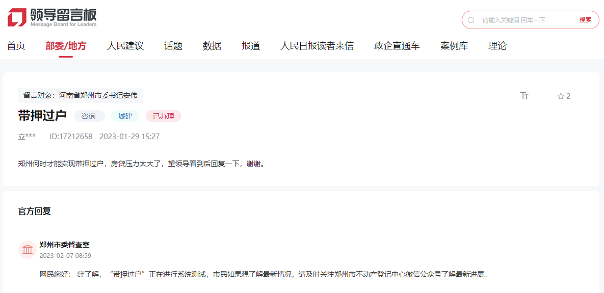Image resolution: width=604 pixels, height=293 pixels.
Task: Open the 话题 menu item
Action: coord(173,46)
